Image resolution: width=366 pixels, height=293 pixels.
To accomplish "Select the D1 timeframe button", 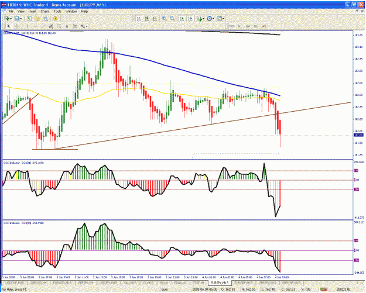I will point(255,26).
